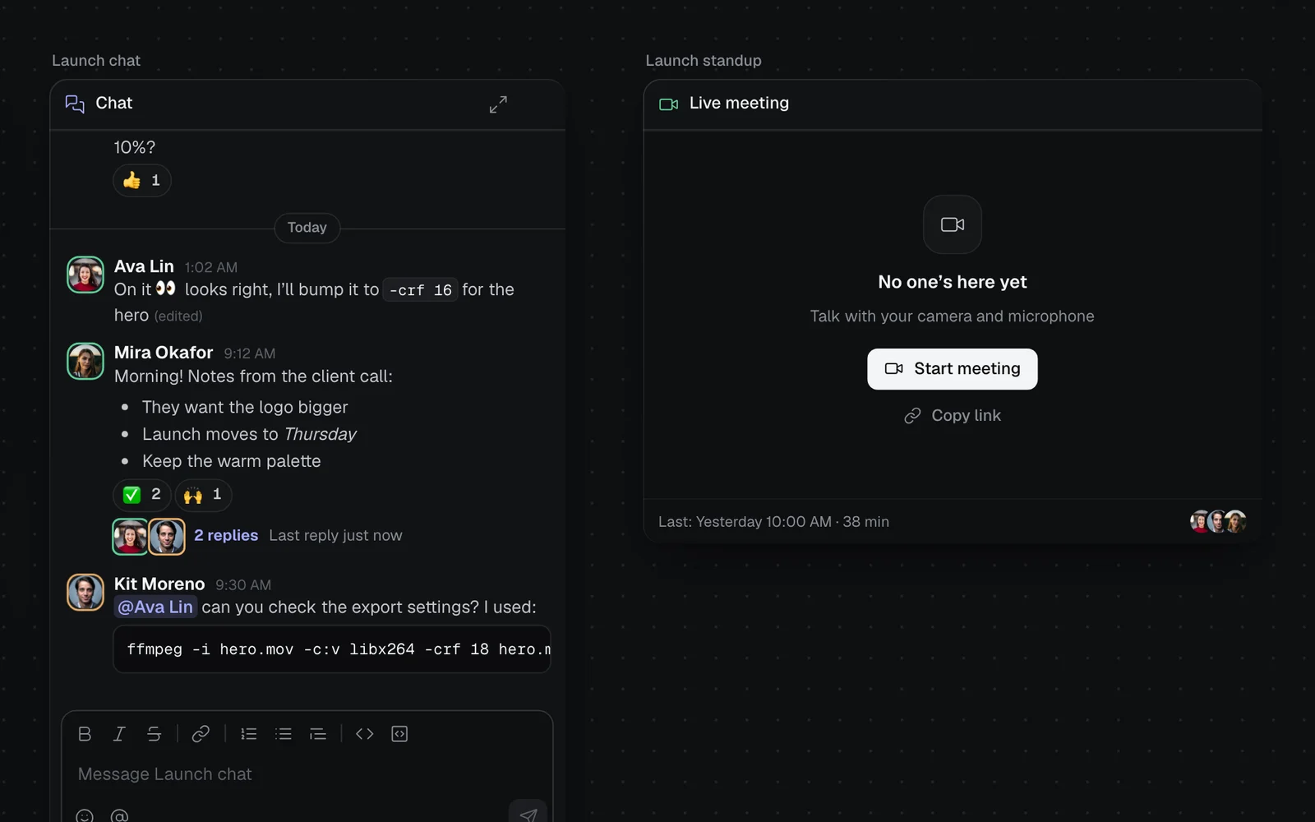Apply blockquote indent formatting in composer
The width and height of the screenshot is (1315, 822).
pyautogui.click(x=318, y=734)
